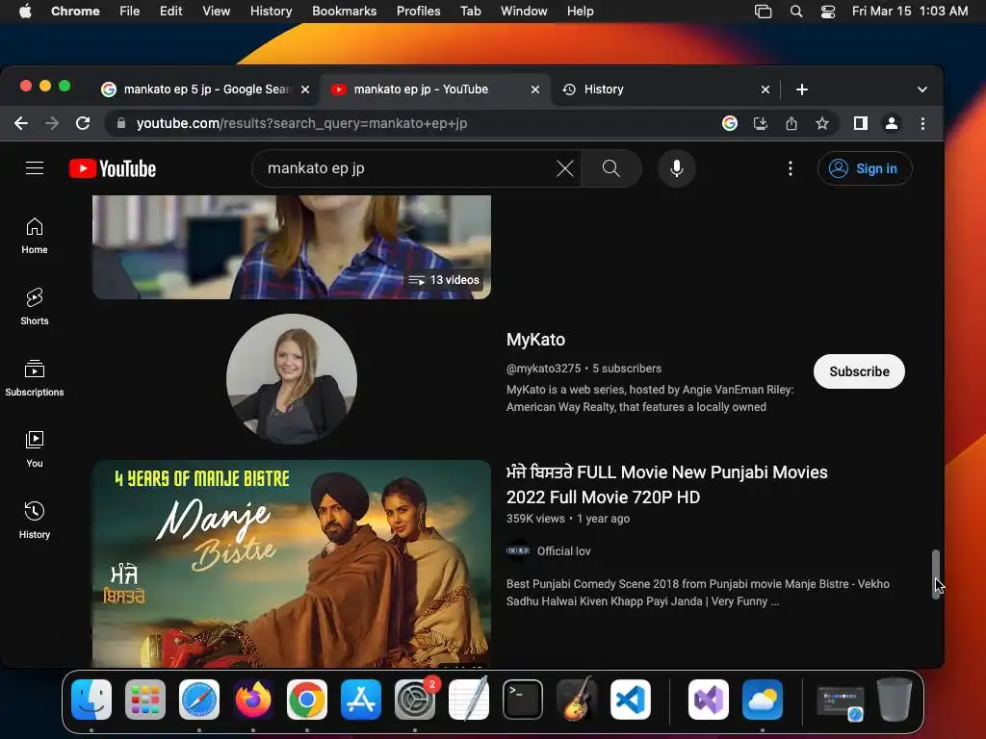The height and width of the screenshot is (739, 986).
Task: Open the Chrome profile icon
Action: click(x=891, y=123)
